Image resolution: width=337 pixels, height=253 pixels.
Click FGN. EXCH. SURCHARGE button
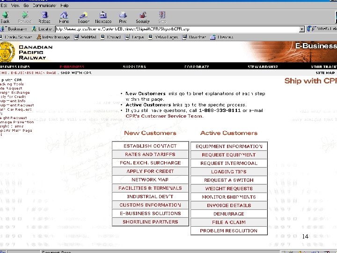[x=150, y=163]
